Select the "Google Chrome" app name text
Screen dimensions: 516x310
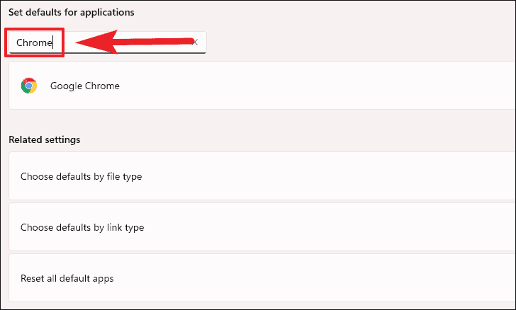click(x=85, y=86)
